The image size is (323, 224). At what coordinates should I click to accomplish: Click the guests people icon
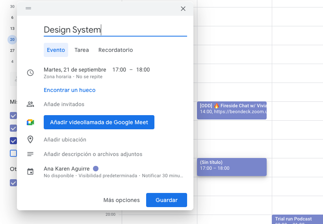pos(30,105)
